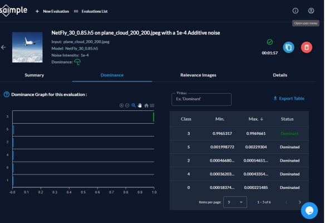Image resolution: width=334 pixels, height=223 pixels.
Task: Open the Relevance Images tab
Action: [198, 75]
